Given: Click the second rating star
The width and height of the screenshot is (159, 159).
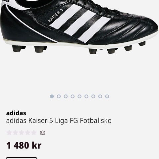Looking at the screenshot, I should tap(15, 132).
